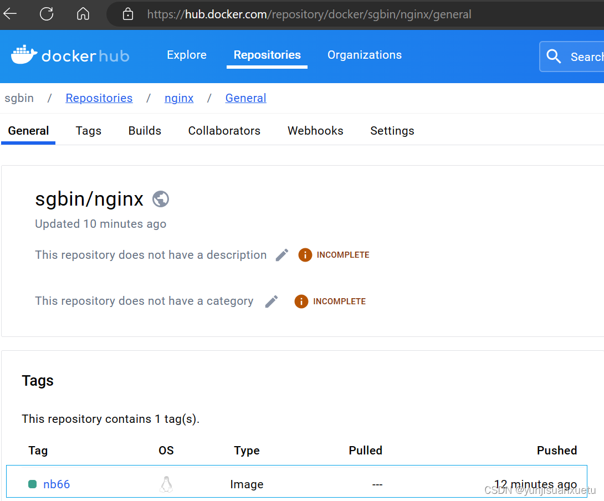
Task: Switch to the Tags tab
Action: [x=88, y=131]
